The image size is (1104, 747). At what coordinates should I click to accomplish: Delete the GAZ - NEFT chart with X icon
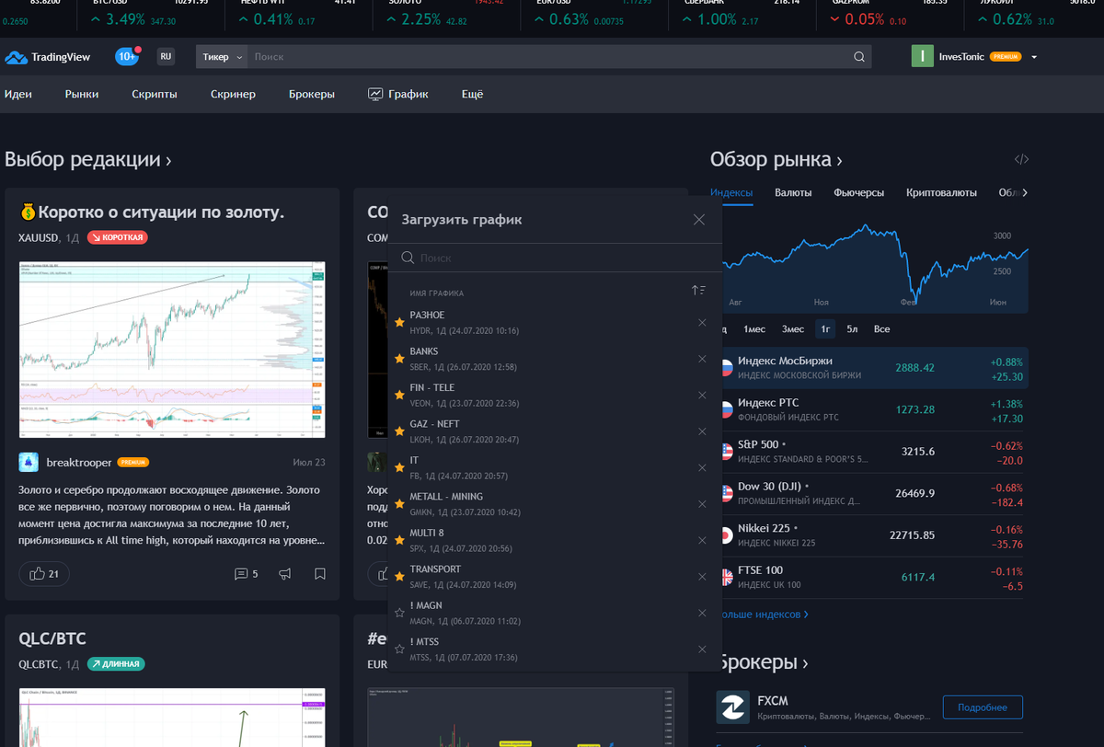tap(702, 431)
